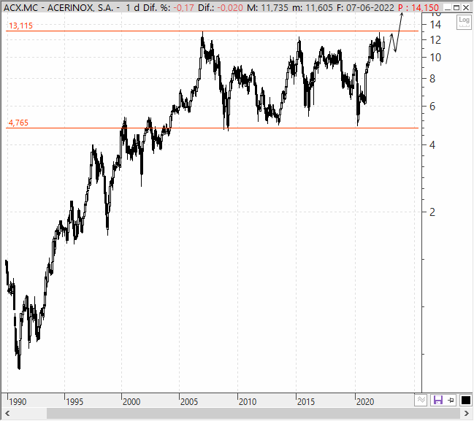Click the 1995 label on time axis
Viewport: 474px width, 421px height.
(74, 402)
